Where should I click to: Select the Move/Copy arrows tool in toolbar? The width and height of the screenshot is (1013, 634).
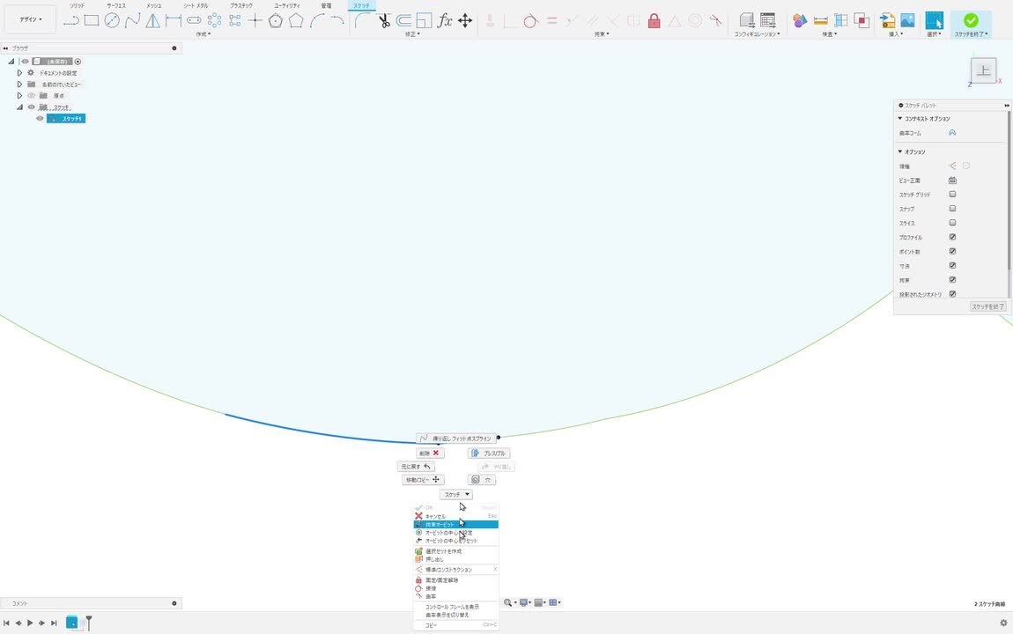[x=465, y=20]
